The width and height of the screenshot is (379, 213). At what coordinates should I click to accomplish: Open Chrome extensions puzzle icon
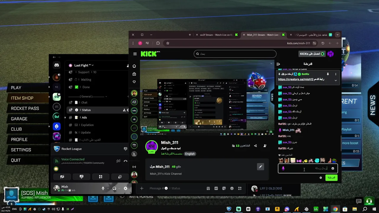pyautogui.click(x=158, y=43)
